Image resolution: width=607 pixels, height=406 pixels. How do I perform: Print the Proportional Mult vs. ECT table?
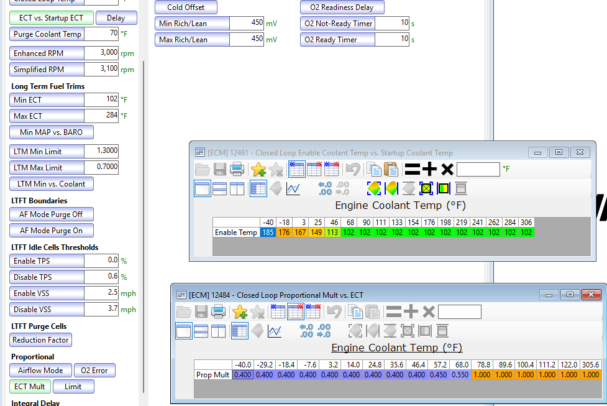218,312
